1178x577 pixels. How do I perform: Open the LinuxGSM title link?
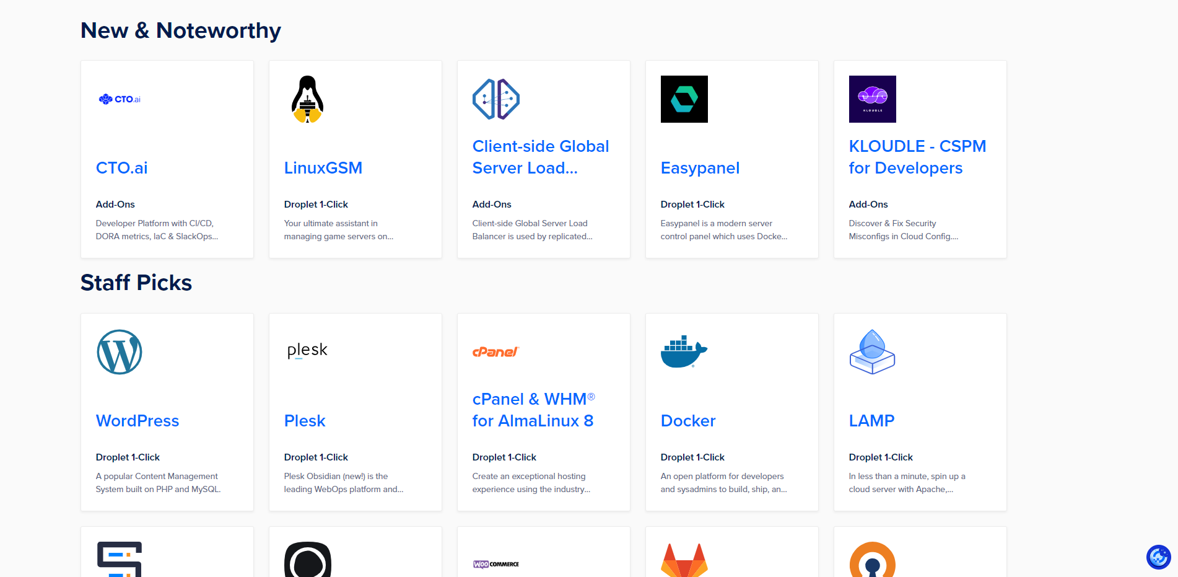click(x=323, y=168)
